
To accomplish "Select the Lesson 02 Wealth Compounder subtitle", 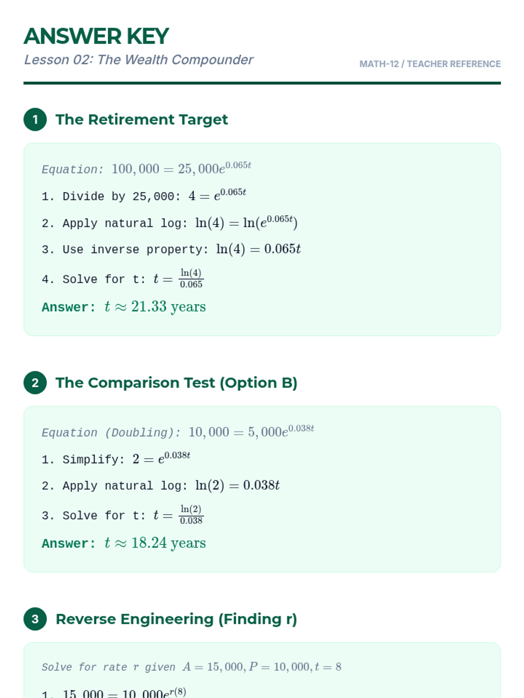I will 138,60.
